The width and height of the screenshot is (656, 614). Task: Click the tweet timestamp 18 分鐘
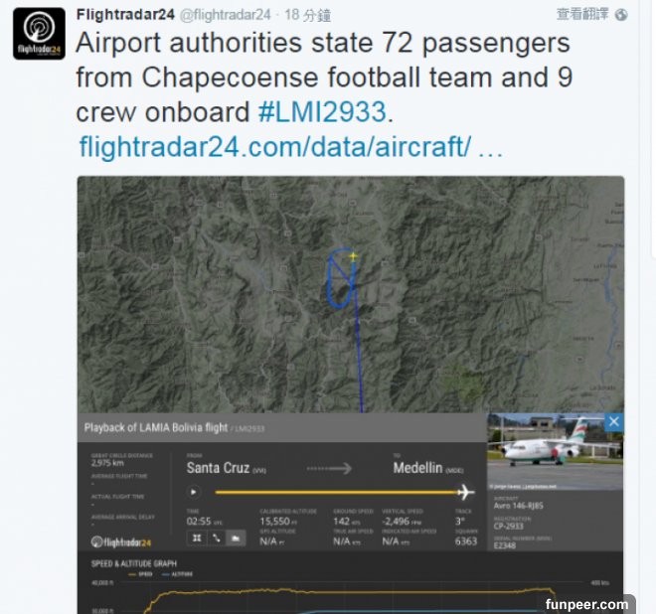(x=308, y=15)
